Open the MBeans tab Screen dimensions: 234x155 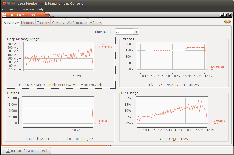pyautogui.click(x=96, y=23)
